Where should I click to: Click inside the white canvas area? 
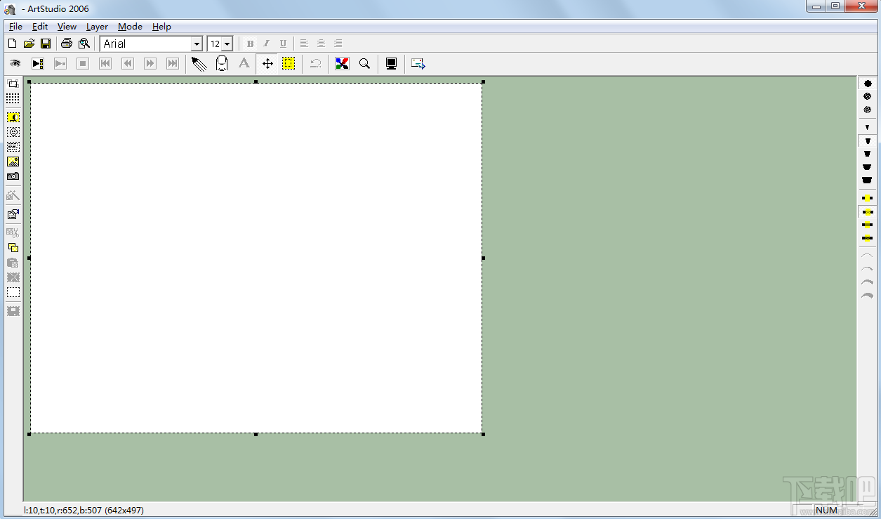[x=256, y=258]
